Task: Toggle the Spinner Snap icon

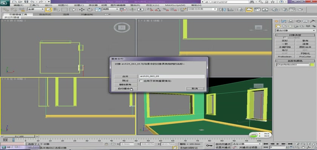Action: tap(174, 10)
